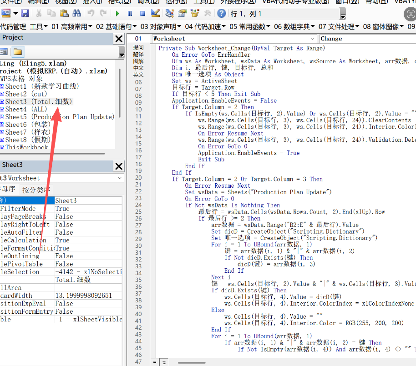Open the 01 高频常用 dropdown menu
Screen dimensions: 416x366
tap(72, 26)
